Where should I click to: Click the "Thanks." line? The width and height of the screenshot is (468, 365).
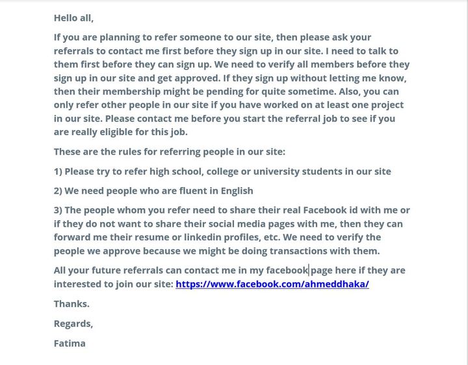tap(71, 303)
